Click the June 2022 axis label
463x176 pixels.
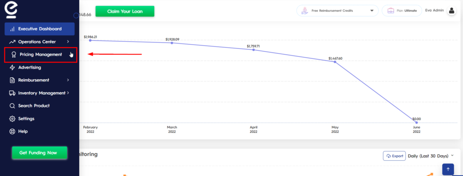point(416,129)
